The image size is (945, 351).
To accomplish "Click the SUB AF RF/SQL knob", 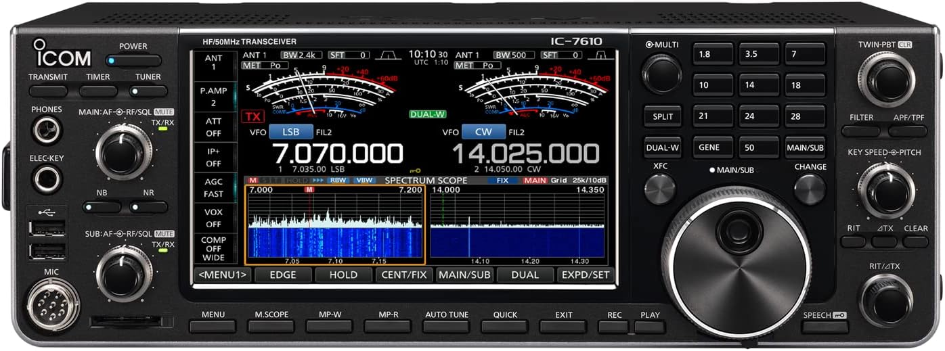I will click(x=124, y=273).
